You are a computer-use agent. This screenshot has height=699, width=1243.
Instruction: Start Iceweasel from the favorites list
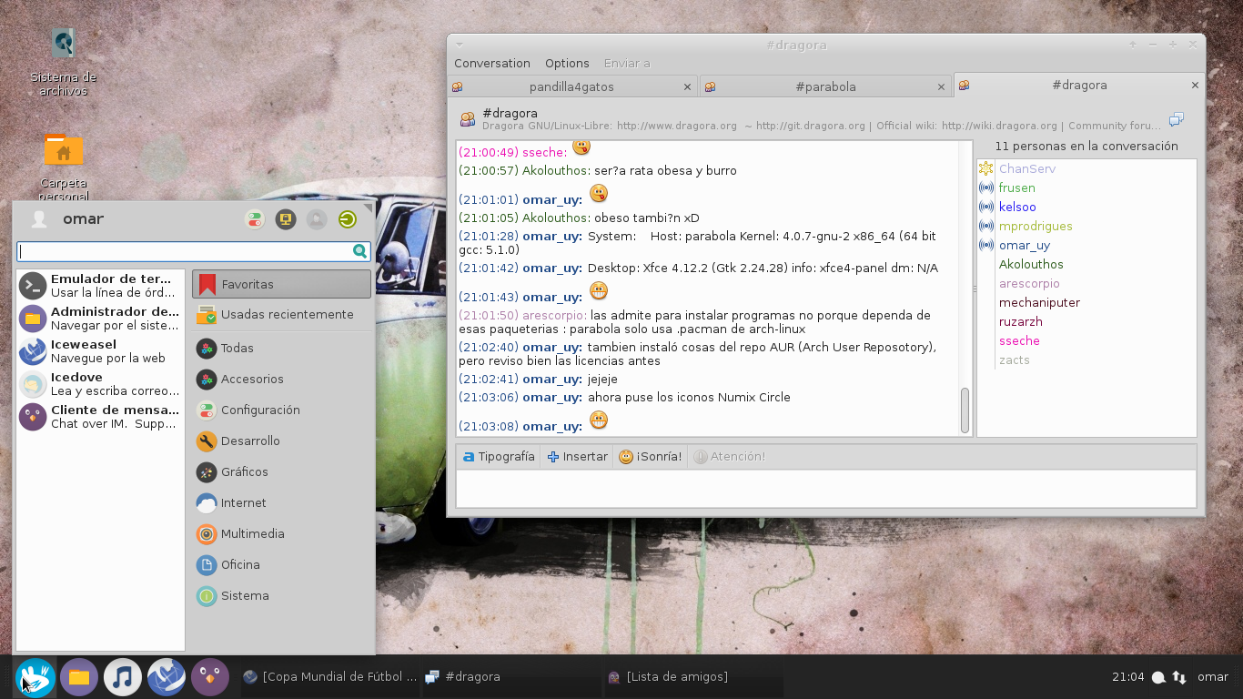101,351
